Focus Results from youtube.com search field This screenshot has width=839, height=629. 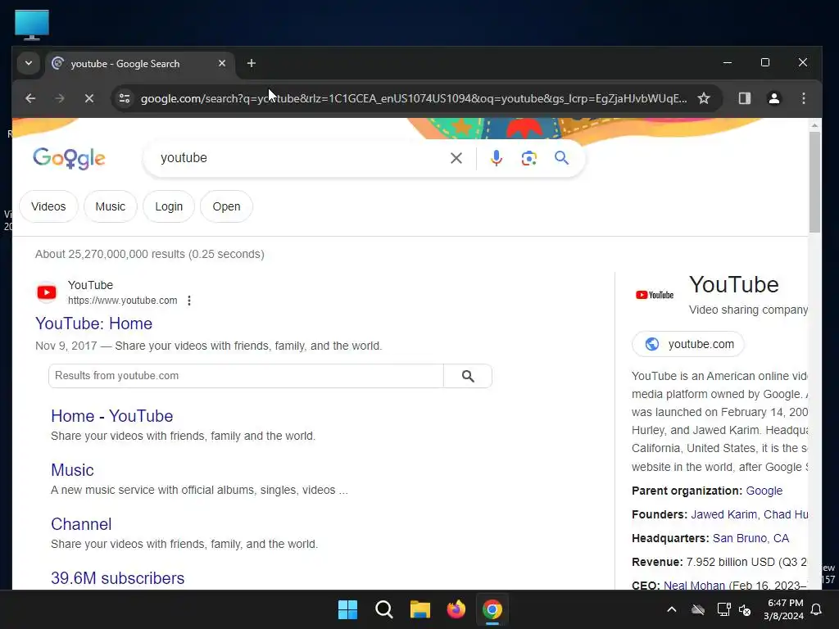click(246, 376)
